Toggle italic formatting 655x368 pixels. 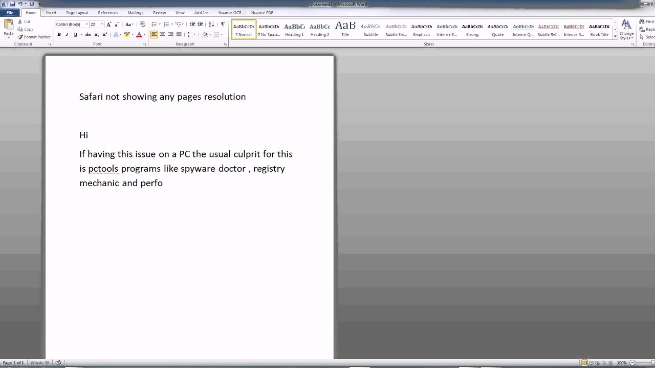(x=67, y=35)
